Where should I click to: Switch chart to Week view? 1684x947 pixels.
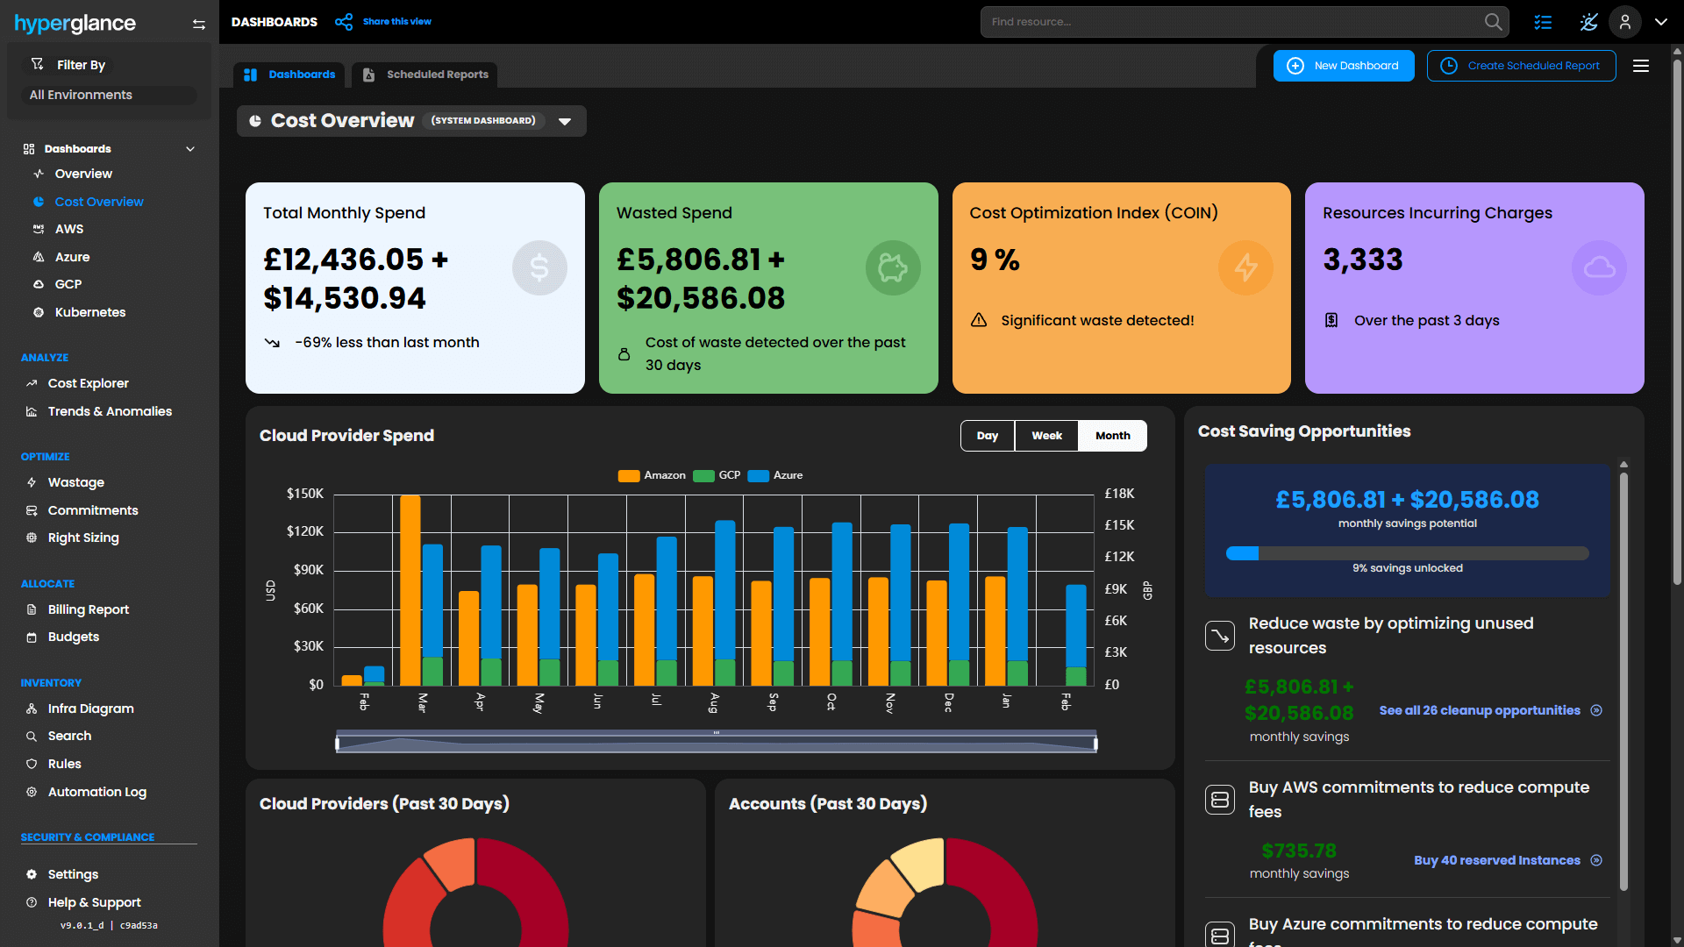click(x=1046, y=436)
